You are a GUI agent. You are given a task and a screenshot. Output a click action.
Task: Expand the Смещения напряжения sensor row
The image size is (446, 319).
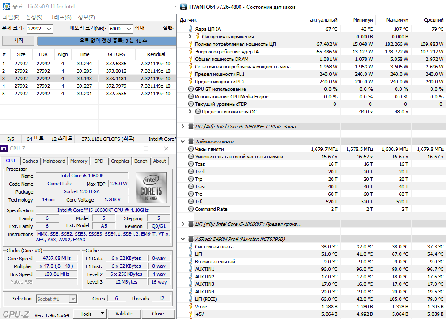click(190, 36)
